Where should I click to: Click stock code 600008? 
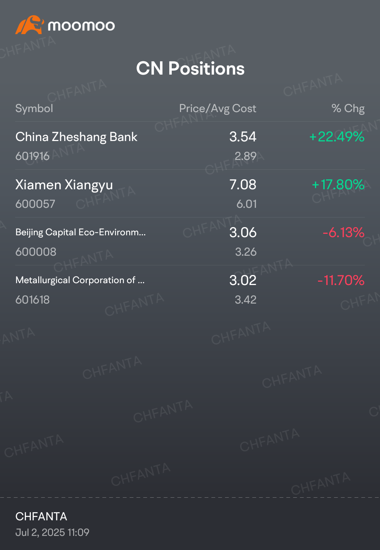click(36, 252)
